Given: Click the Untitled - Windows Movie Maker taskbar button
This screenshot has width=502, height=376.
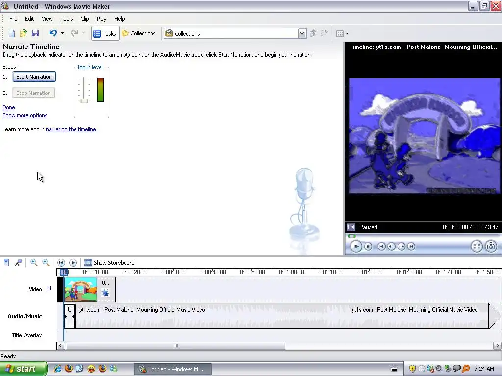Looking at the screenshot, I should coord(173,369).
